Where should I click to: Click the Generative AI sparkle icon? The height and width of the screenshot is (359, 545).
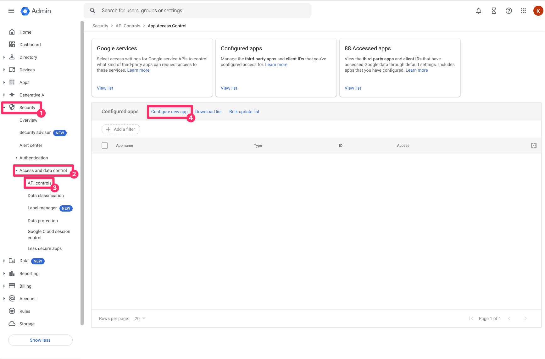point(12,95)
